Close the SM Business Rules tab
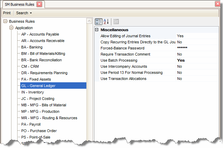 (39, 4)
